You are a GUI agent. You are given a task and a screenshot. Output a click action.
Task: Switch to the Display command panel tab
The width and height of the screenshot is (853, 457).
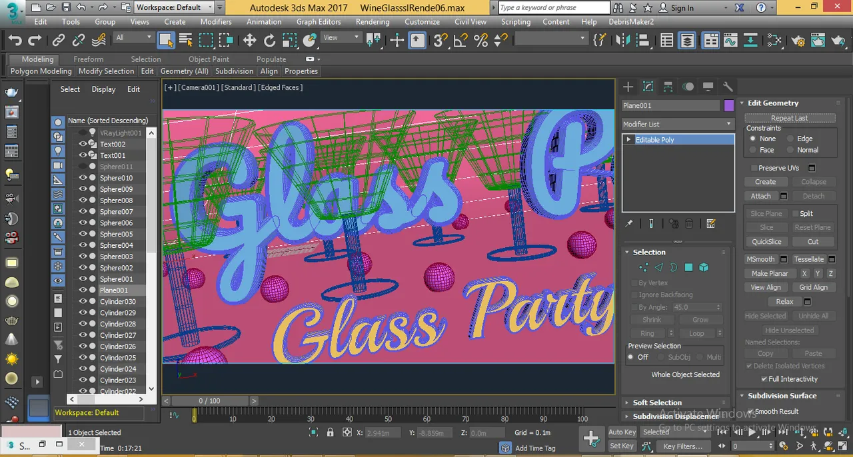[x=708, y=87]
